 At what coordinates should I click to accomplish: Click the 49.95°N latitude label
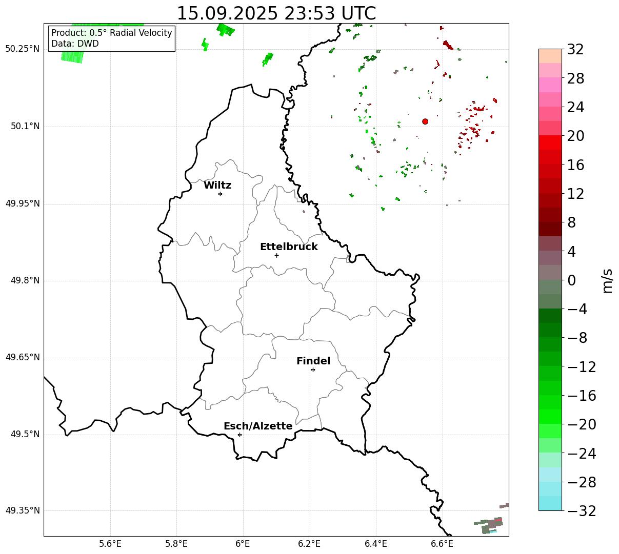coord(23,203)
